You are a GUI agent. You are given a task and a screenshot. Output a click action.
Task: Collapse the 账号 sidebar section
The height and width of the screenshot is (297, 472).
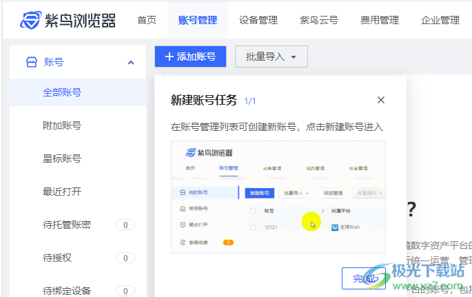coord(131,63)
